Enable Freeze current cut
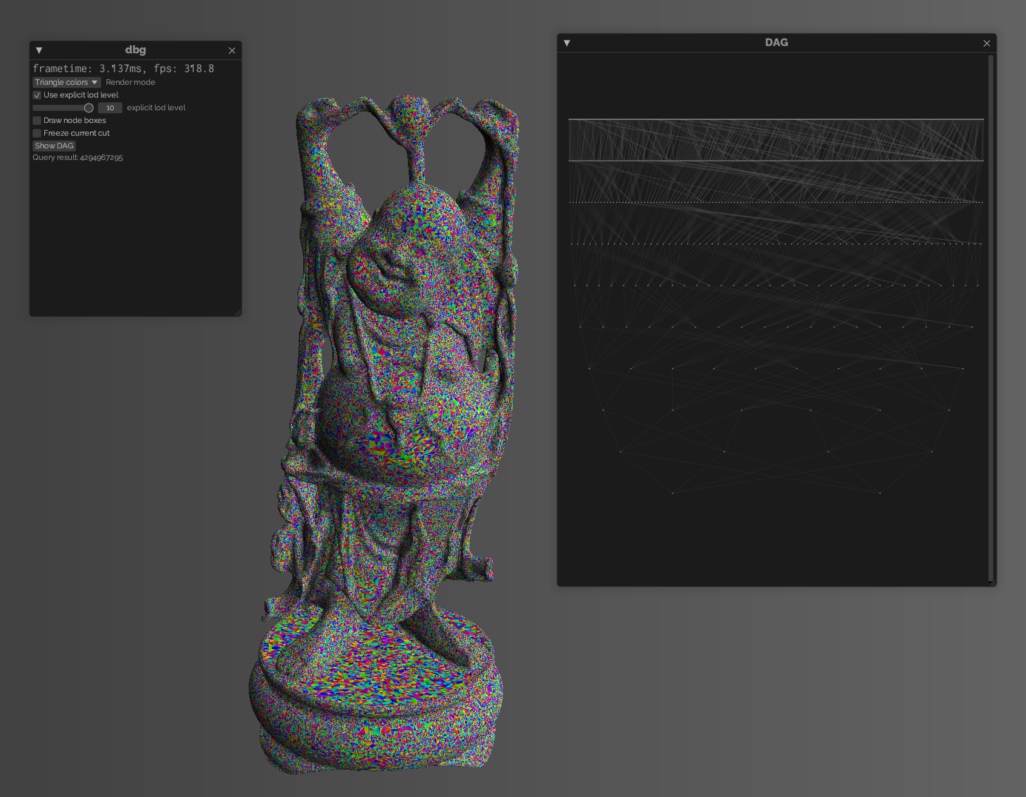1026x797 pixels. pyautogui.click(x=37, y=133)
